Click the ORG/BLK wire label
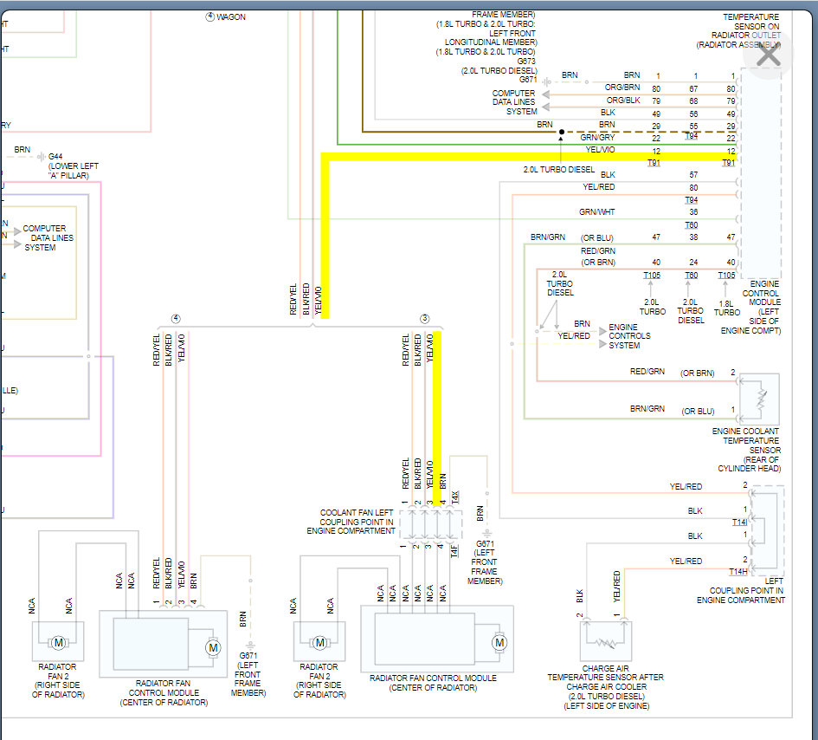Image resolution: width=818 pixels, height=740 pixels. tap(623, 101)
